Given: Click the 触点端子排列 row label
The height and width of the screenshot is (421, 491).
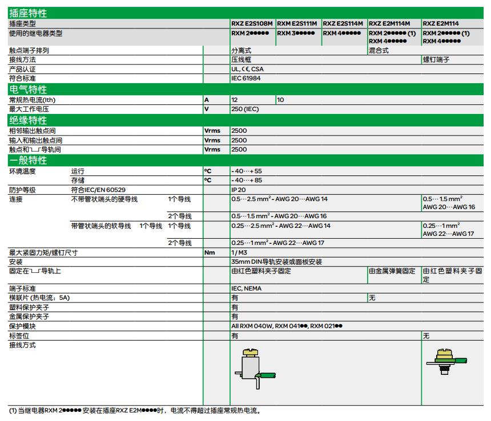Looking at the screenshot, I should pyautogui.click(x=29, y=50).
